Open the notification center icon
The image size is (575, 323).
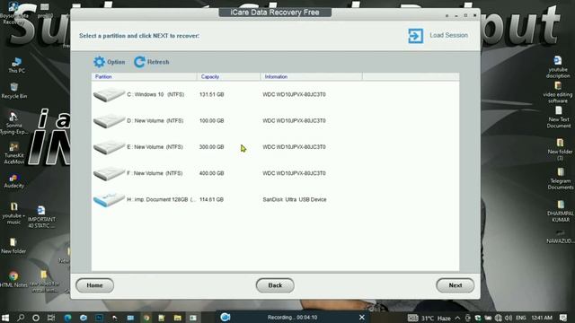(563, 318)
